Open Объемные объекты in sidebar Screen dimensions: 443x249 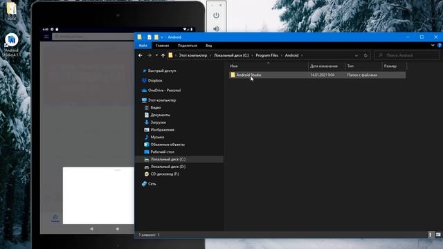pos(168,145)
